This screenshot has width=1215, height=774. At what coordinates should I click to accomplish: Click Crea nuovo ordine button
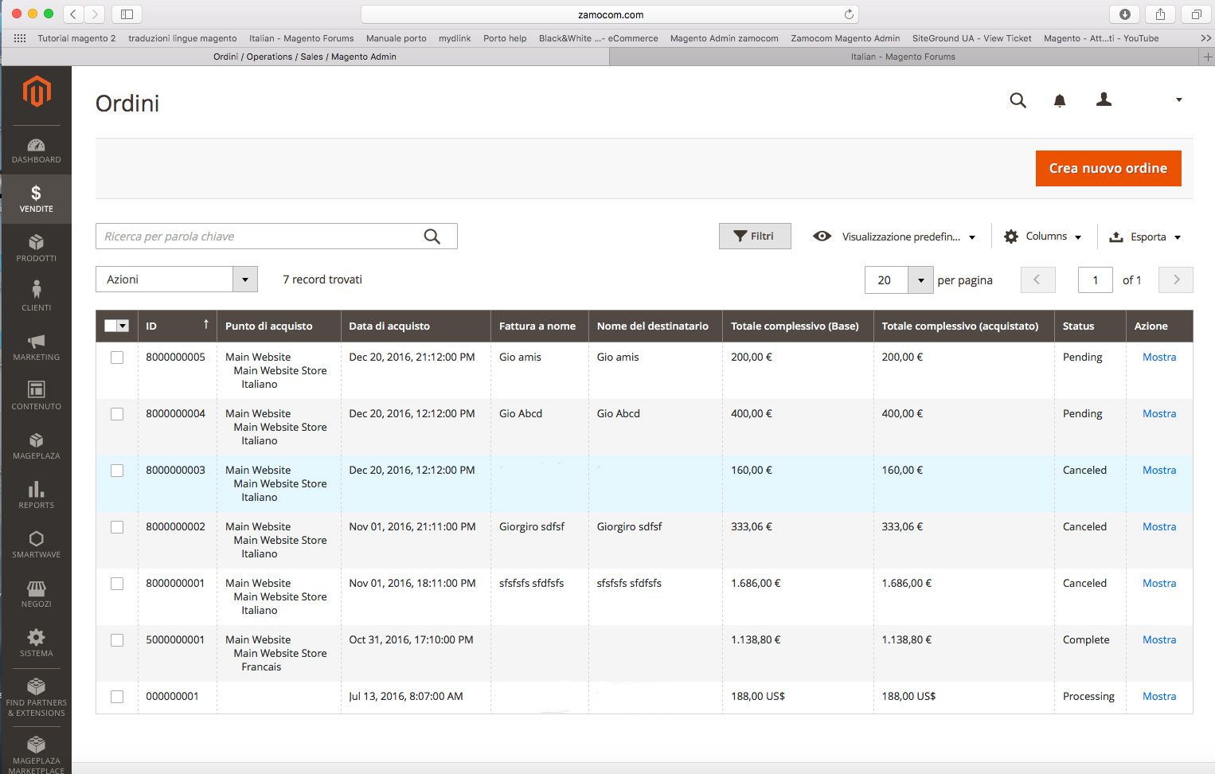click(x=1108, y=168)
